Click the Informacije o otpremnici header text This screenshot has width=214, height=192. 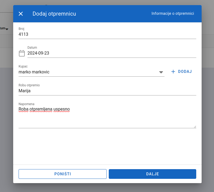point(173,13)
